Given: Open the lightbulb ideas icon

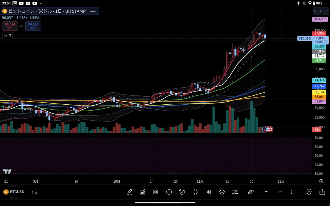Looking at the screenshot, I should [309, 192].
